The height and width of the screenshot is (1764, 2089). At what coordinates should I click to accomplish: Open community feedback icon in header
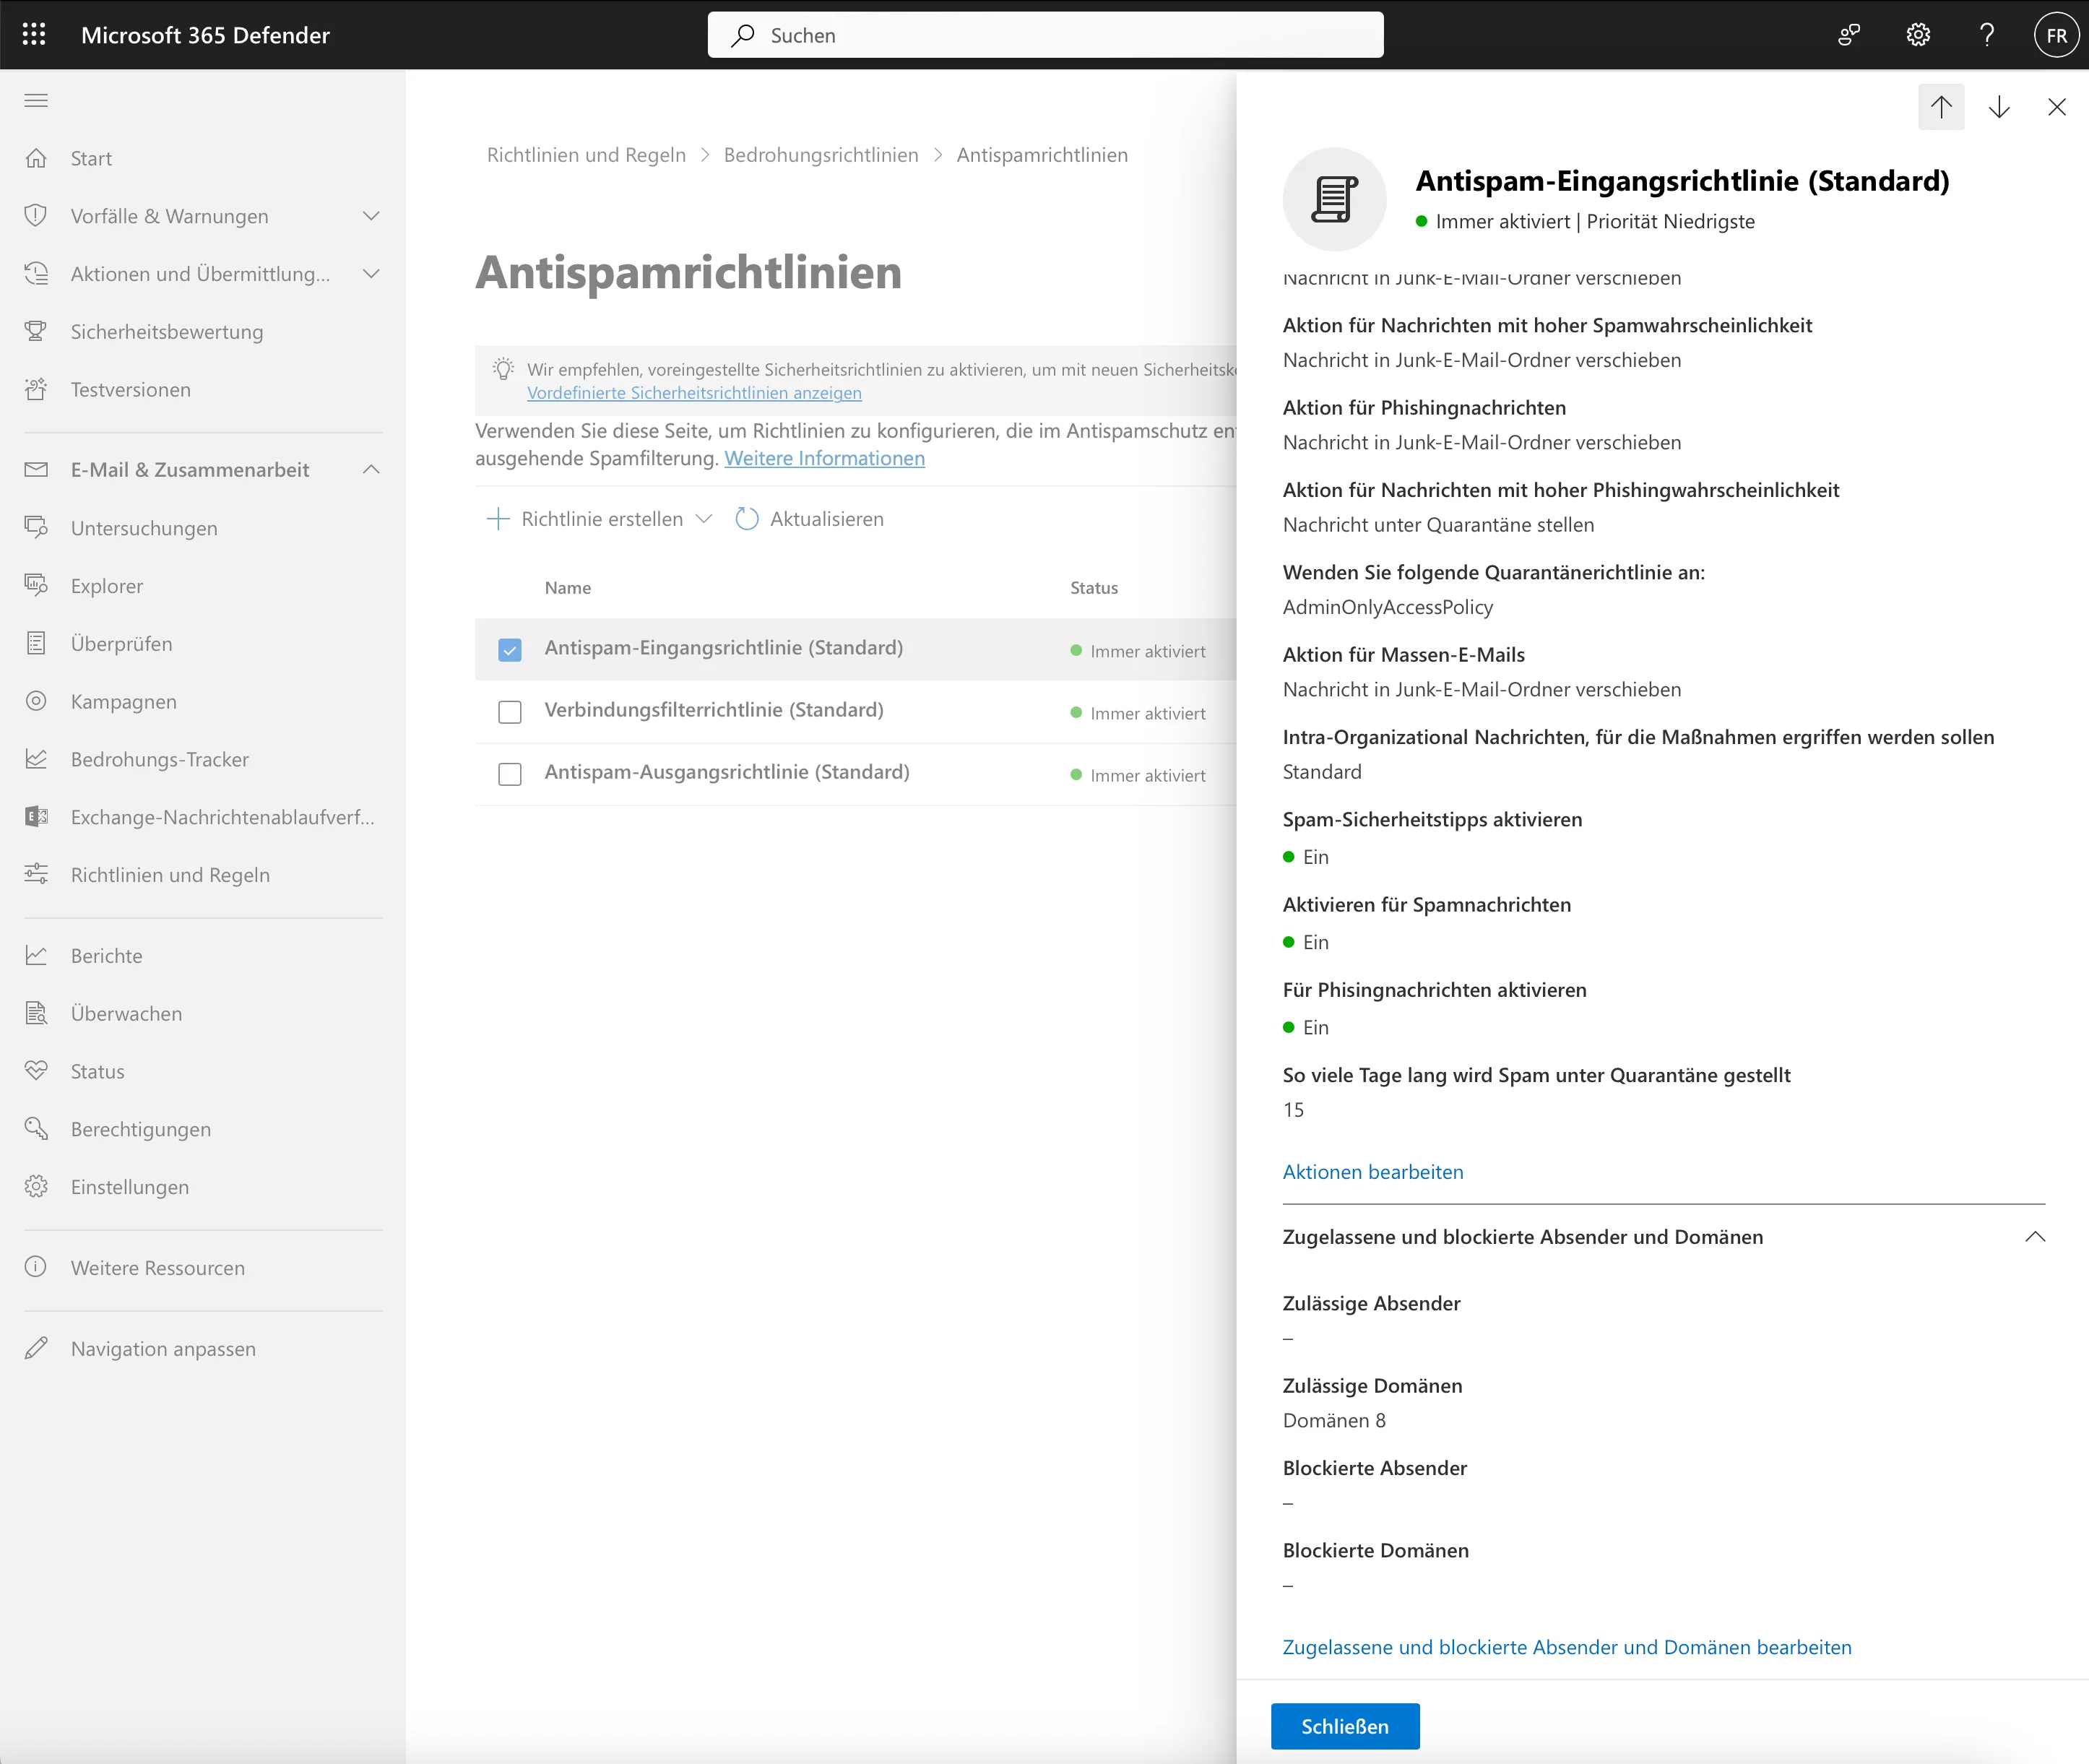pyautogui.click(x=1849, y=35)
